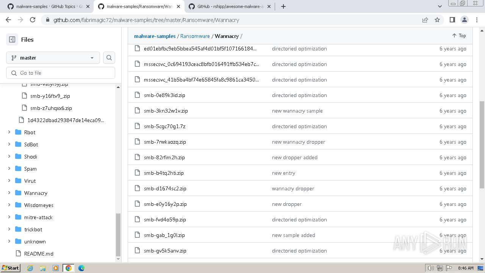Launch Internet Explorer from taskbar

click(x=30, y=268)
